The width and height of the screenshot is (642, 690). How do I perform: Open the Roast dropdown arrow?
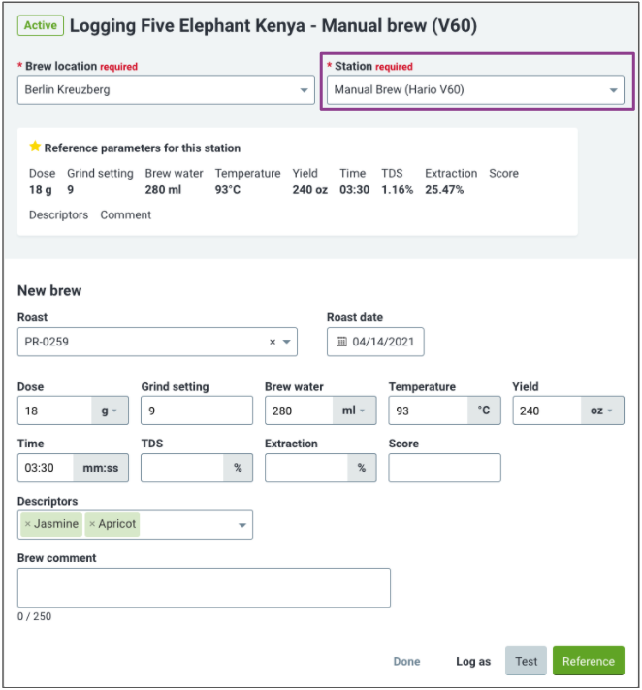(287, 342)
